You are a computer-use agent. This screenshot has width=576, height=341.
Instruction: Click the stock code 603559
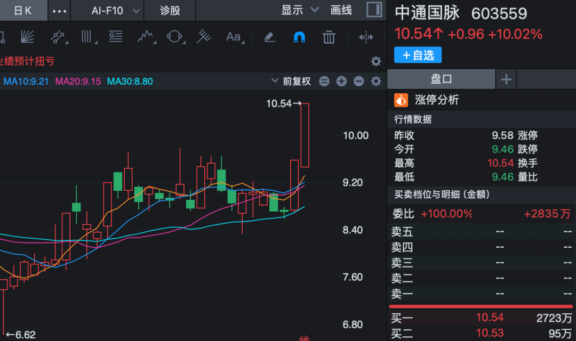tap(499, 14)
